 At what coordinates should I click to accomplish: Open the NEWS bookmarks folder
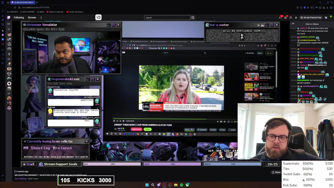(x=41, y=12)
